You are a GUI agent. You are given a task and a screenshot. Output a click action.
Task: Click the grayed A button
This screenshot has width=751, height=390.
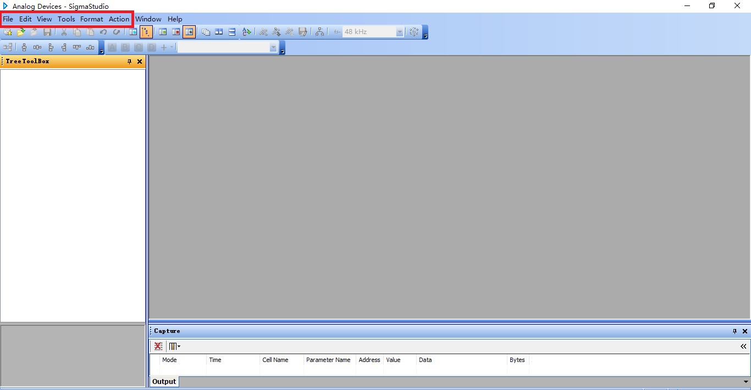[112, 47]
